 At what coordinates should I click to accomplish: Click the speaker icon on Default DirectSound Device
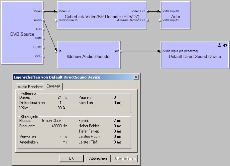(x=225, y=45)
